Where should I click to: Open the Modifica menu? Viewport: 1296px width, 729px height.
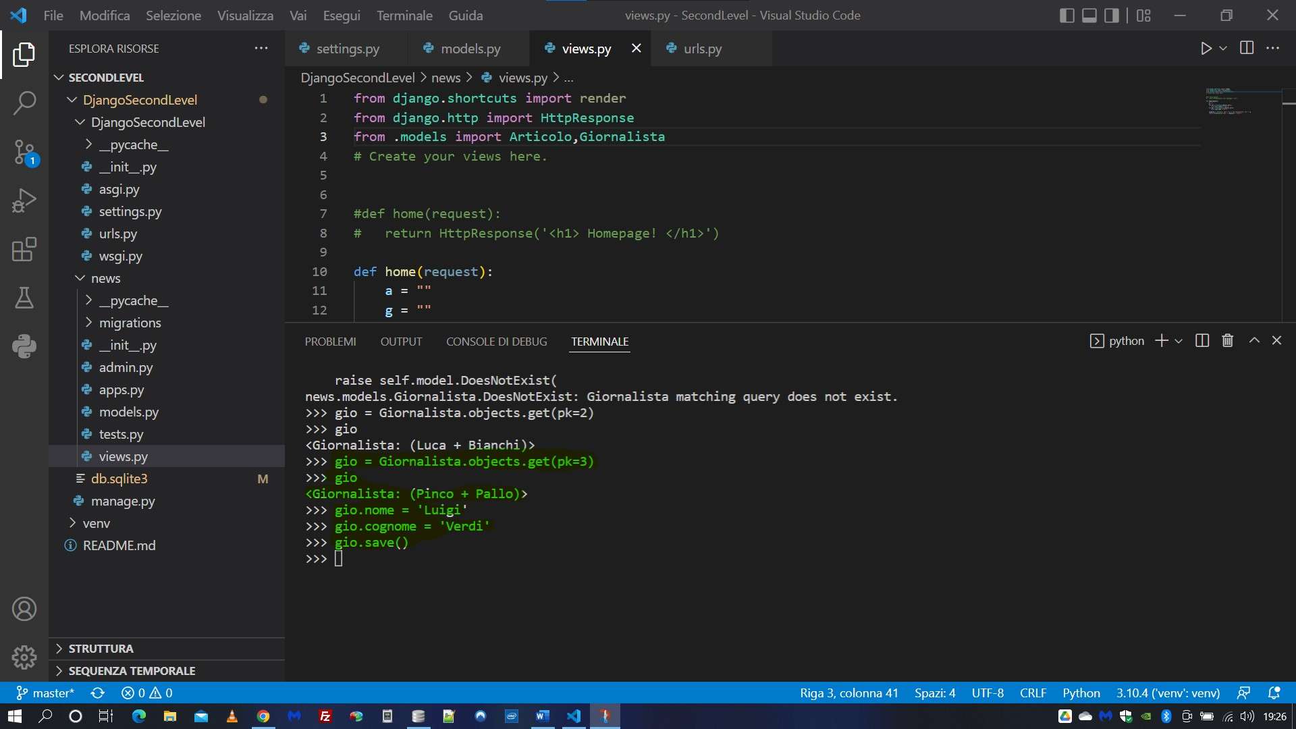point(105,16)
